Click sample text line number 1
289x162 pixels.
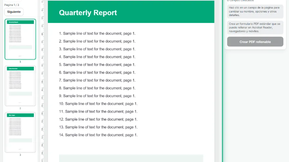coord(97,33)
